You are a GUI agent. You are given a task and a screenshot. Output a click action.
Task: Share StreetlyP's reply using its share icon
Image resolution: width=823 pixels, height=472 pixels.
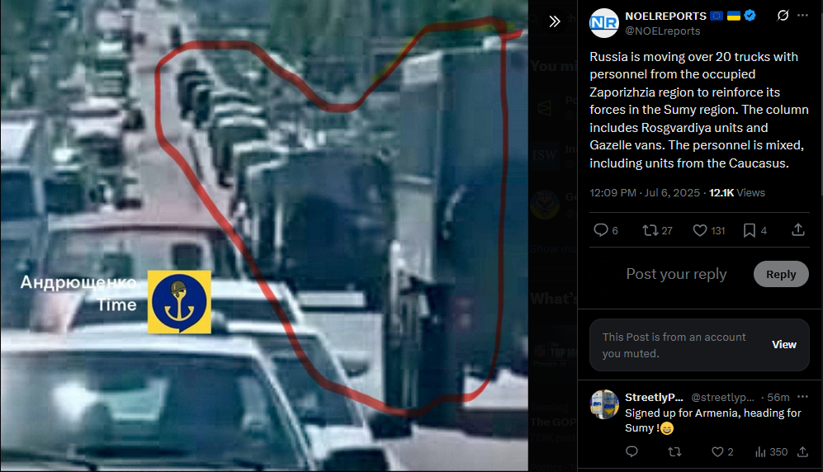tap(802, 451)
